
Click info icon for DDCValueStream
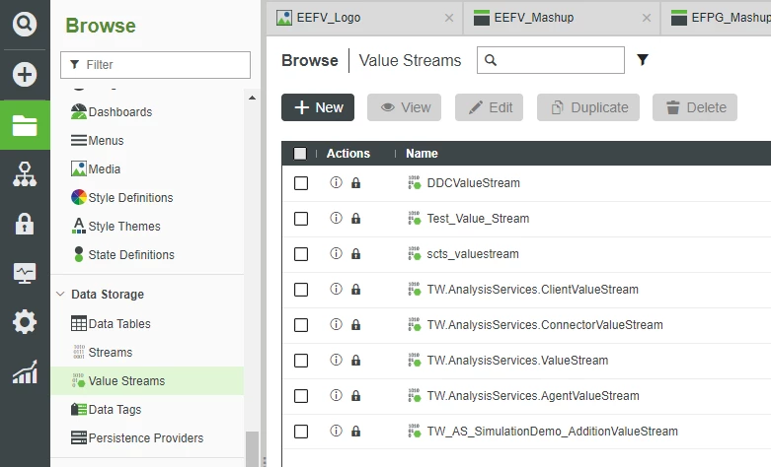click(x=336, y=182)
